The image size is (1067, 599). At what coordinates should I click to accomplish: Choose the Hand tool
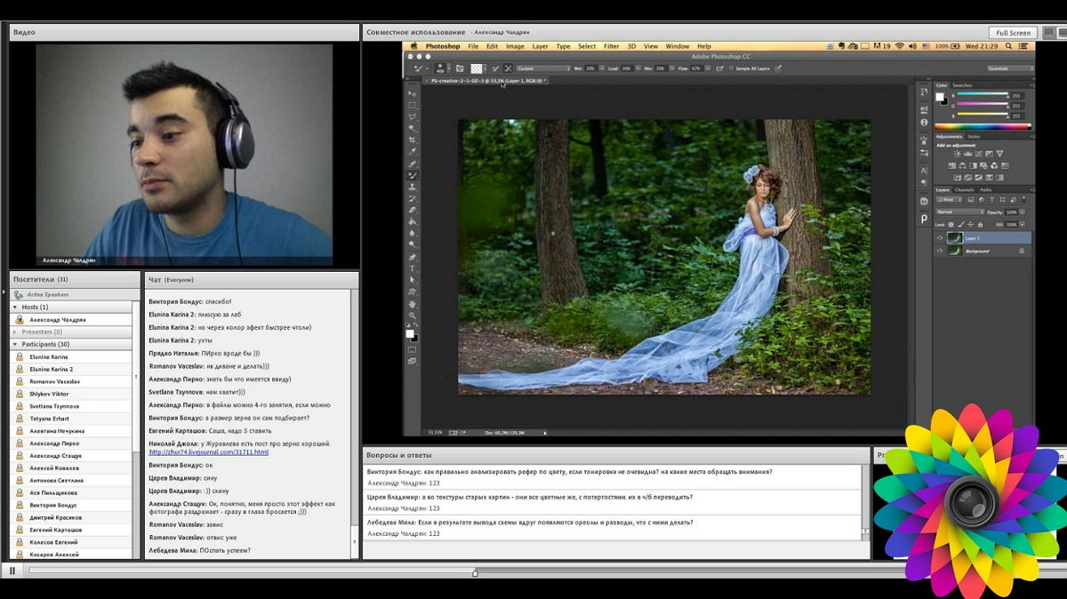[412, 303]
